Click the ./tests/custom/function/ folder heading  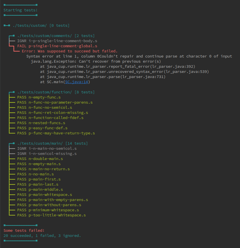[x=56, y=92]
